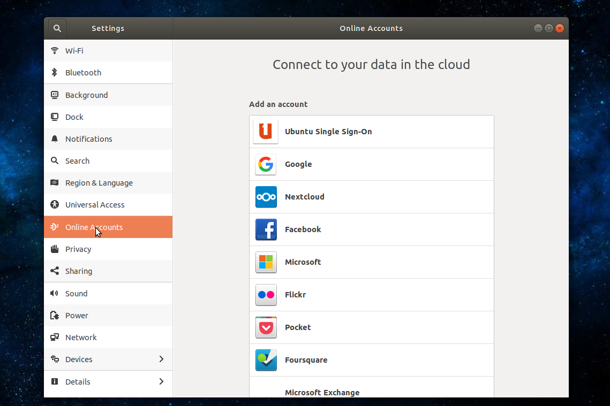This screenshot has height=406, width=610.
Task: Expand Devices submenu via its chevron
Action: [x=161, y=359]
